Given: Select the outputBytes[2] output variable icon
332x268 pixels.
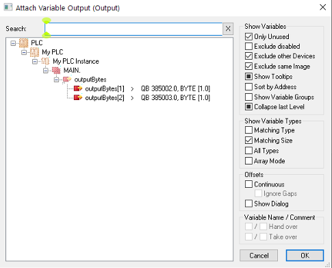Looking at the screenshot, I should click(x=78, y=98).
